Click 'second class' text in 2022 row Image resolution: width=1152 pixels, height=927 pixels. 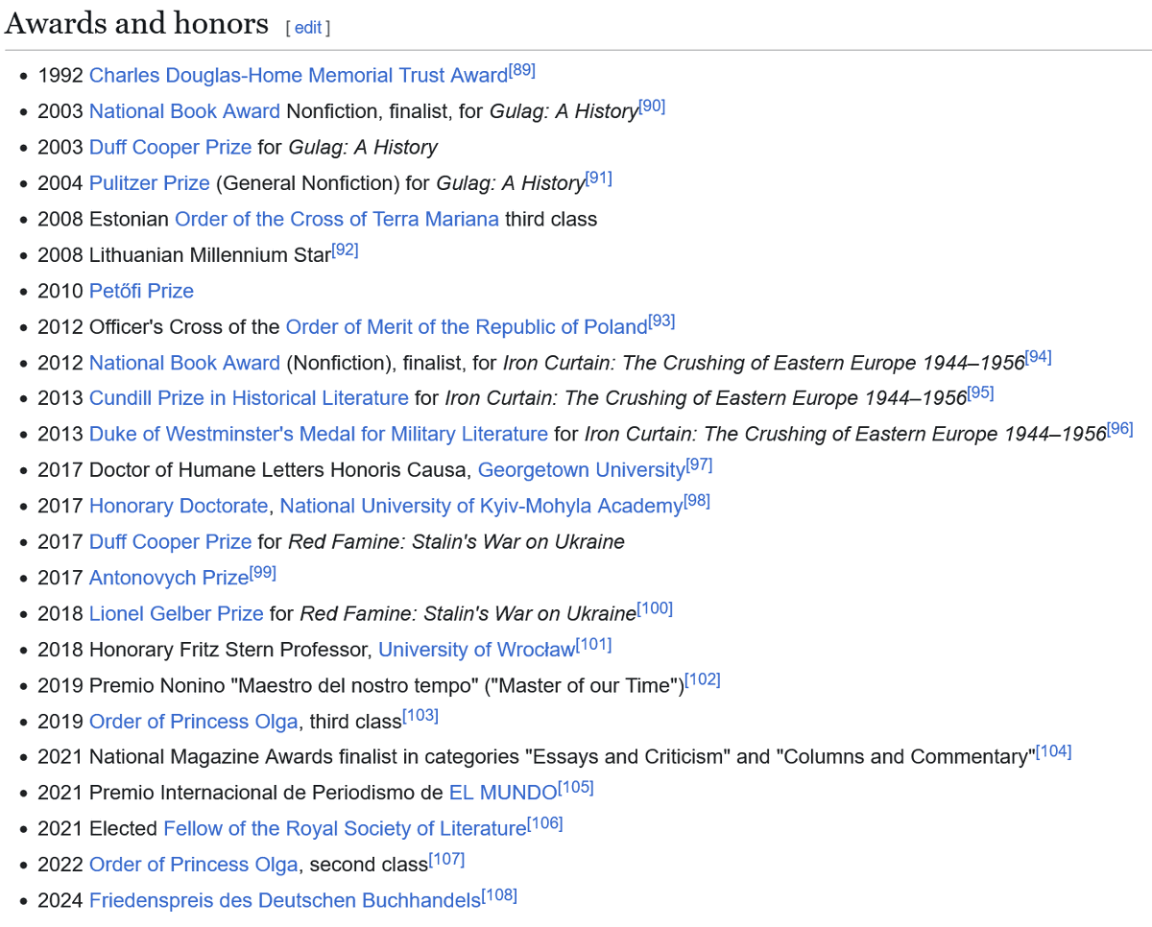tap(369, 865)
